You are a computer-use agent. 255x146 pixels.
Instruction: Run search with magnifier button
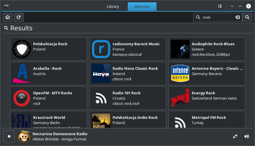(x=247, y=17)
